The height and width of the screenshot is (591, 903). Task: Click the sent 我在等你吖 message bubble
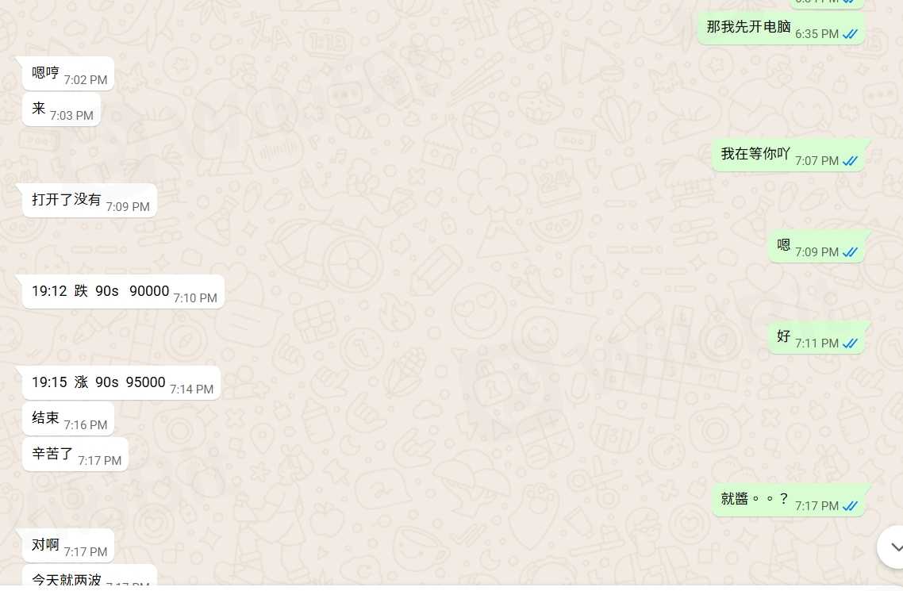click(x=788, y=155)
